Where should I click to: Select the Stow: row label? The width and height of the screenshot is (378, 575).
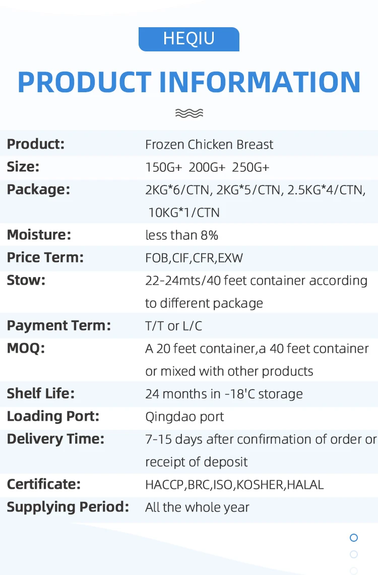pos(26,280)
